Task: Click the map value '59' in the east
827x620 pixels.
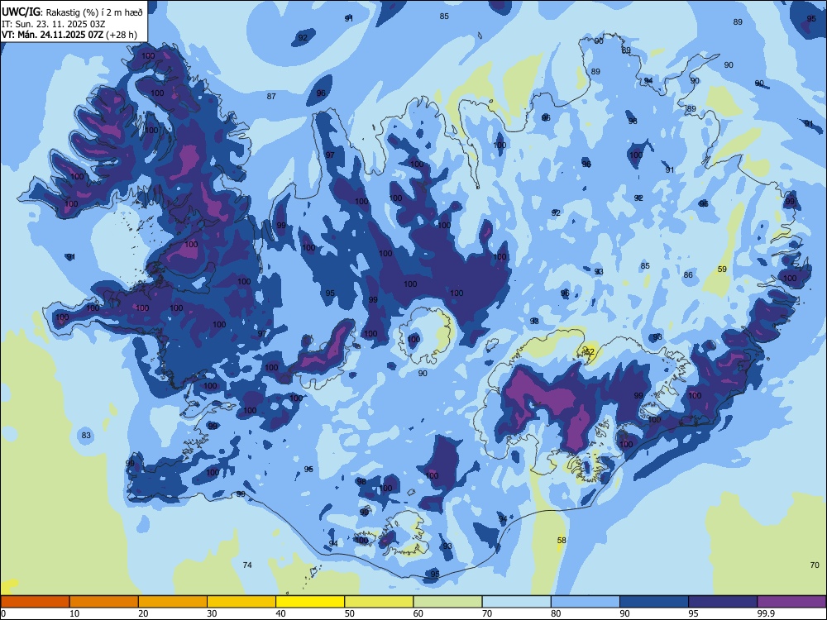Action: [722, 269]
